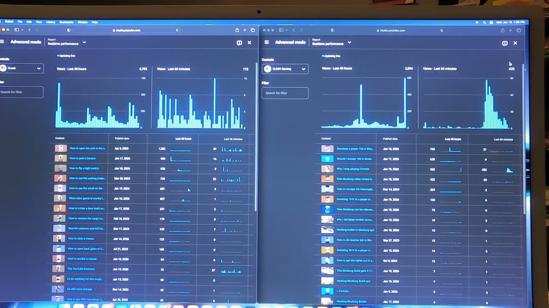Click 'Apr 3, 2023' publish date cell
The height and width of the screenshot is (308, 549).
click(x=121, y=148)
